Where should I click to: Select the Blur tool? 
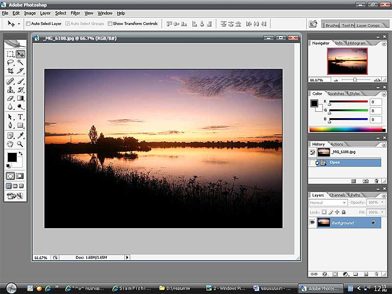click(10, 107)
